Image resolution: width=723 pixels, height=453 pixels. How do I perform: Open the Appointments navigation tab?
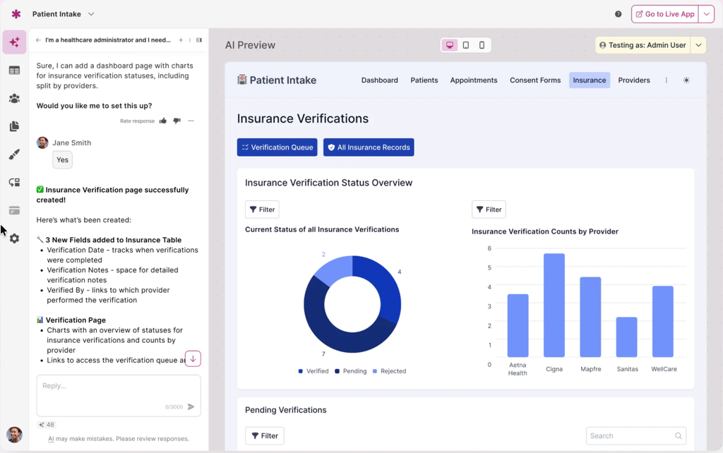coord(474,80)
